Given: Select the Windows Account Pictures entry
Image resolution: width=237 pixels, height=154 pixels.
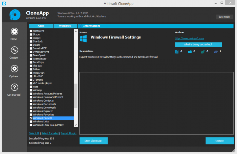Looking at the screenshot, I should click(x=47, y=94).
